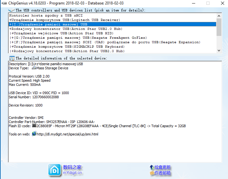This screenshot has width=228, height=179.
Task: Close the ChipGenius window
Action: click(223, 3)
